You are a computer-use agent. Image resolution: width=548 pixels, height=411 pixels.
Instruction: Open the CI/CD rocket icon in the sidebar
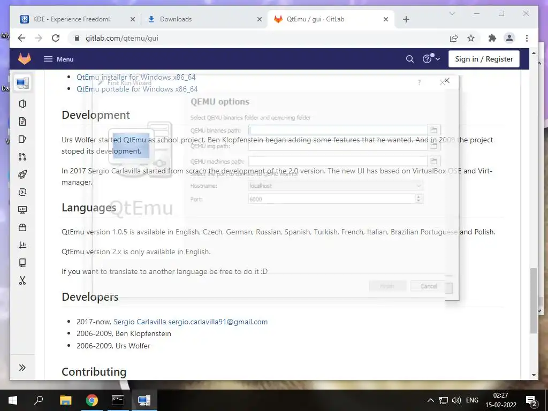click(22, 174)
